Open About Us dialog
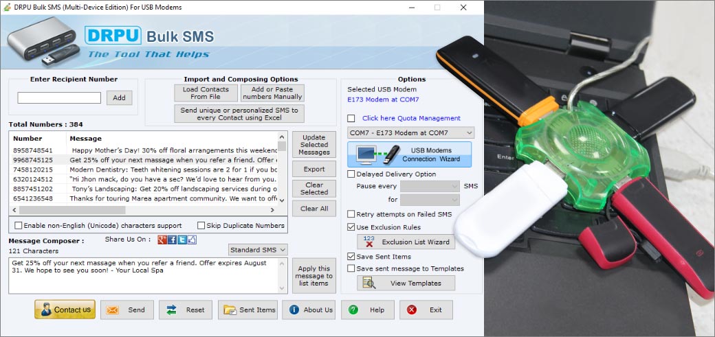Viewport: 715px width, 337px height. click(x=309, y=310)
